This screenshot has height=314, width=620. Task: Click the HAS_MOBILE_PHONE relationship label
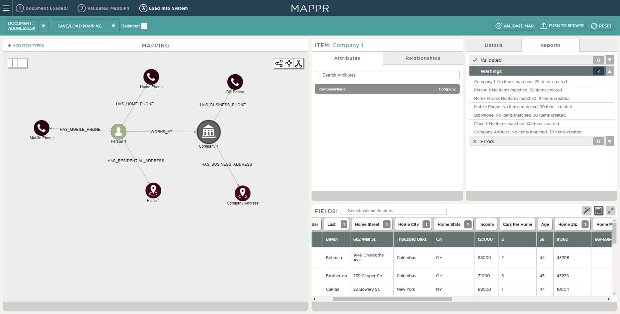80,130
